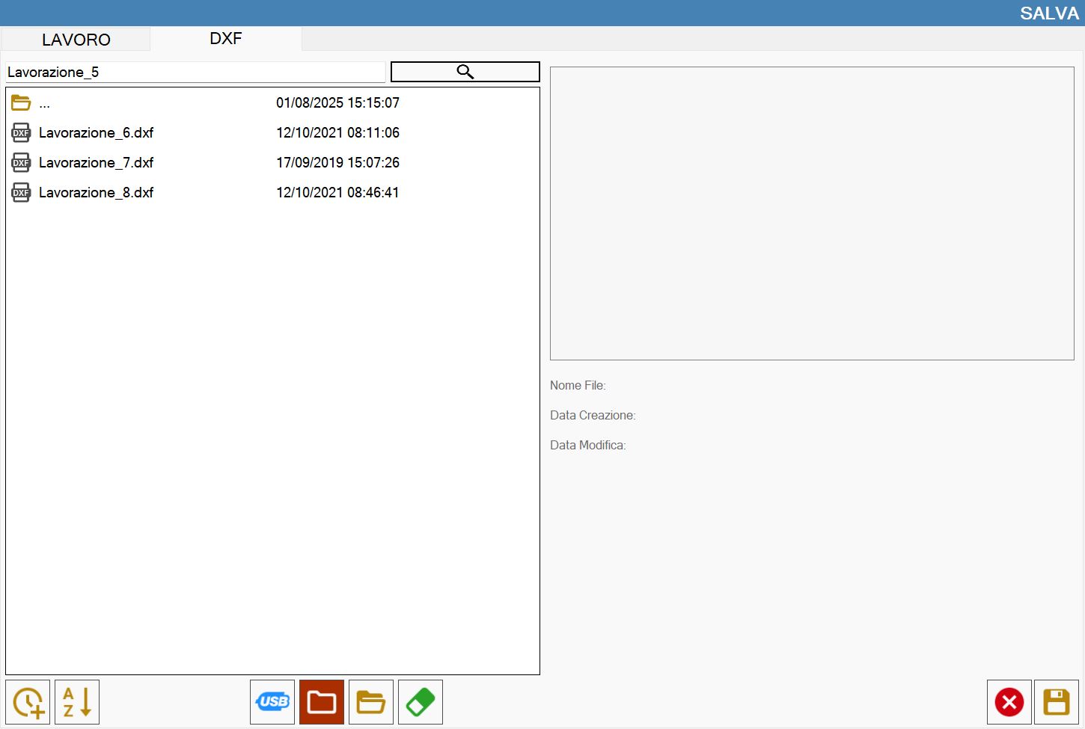Open the recent files clock icon

pyautogui.click(x=28, y=702)
